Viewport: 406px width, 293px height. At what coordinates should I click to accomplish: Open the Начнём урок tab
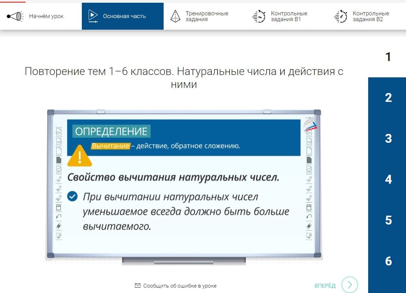pos(41,16)
